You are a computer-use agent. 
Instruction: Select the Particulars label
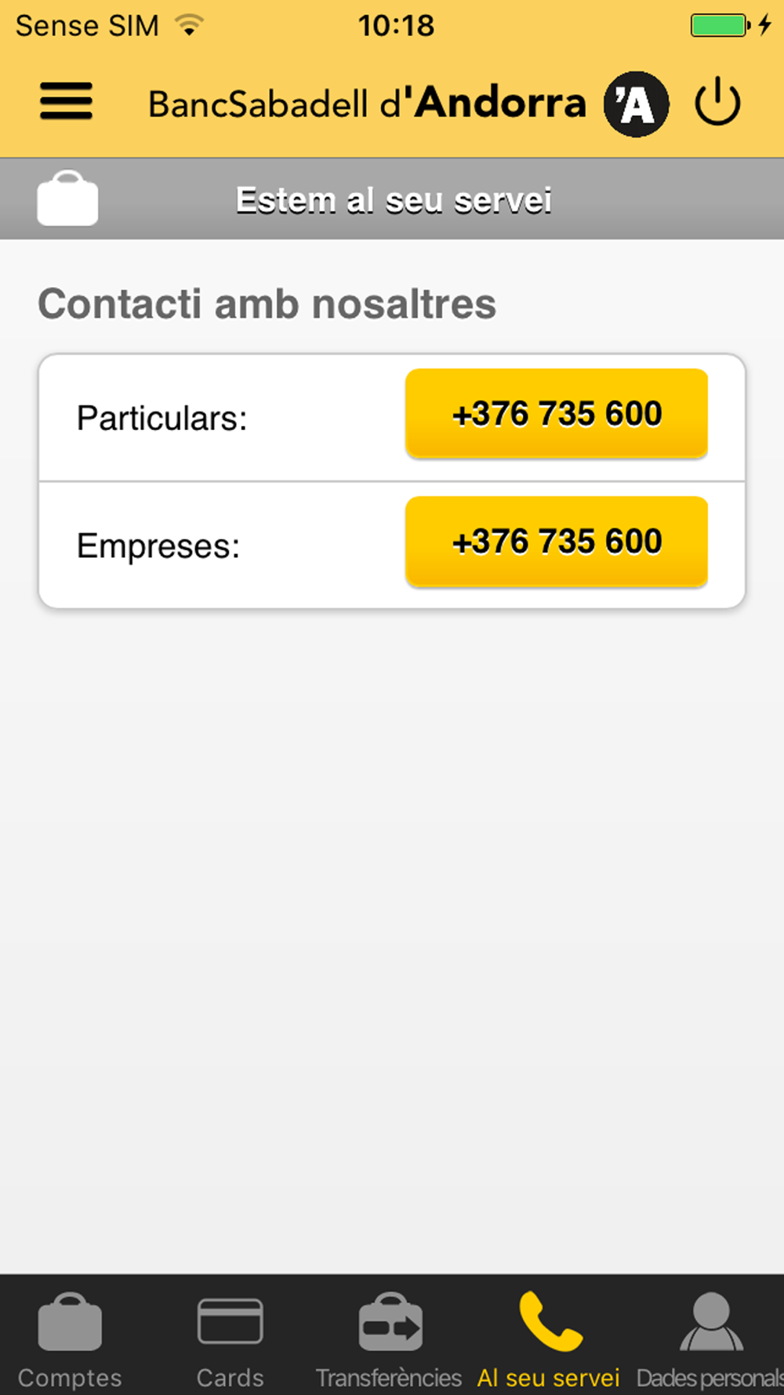click(162, 418)
